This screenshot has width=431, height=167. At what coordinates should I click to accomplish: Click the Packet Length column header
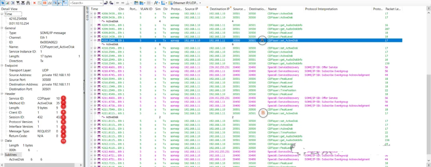393,9
